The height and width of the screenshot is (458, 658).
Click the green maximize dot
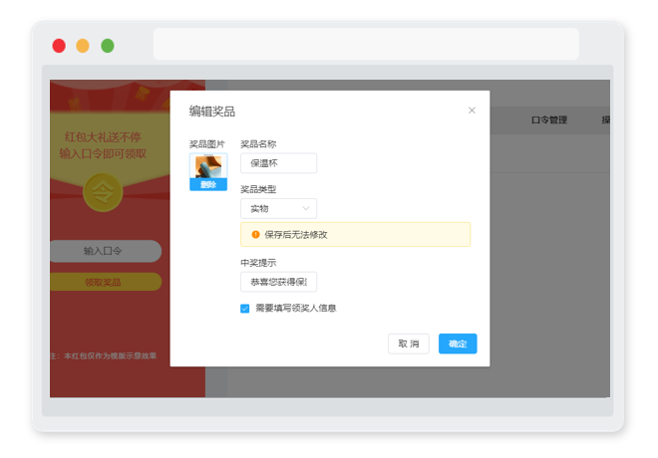[x=108, y=46]
